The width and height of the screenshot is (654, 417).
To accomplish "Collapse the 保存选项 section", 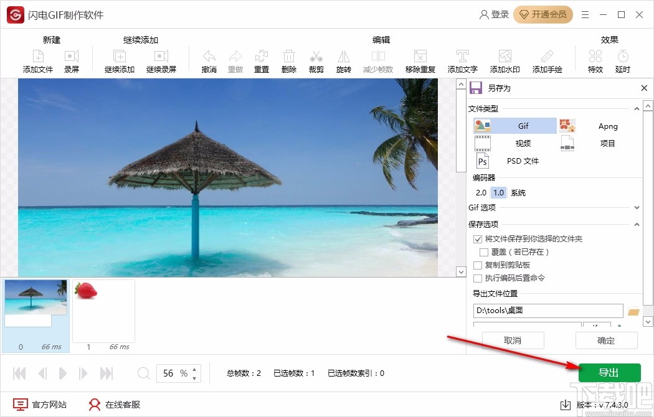I will 637,225.
